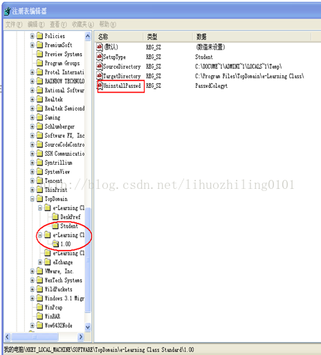321x355 pixels.
Task: Select the WildPackets tree key
Action: (58, 289)
